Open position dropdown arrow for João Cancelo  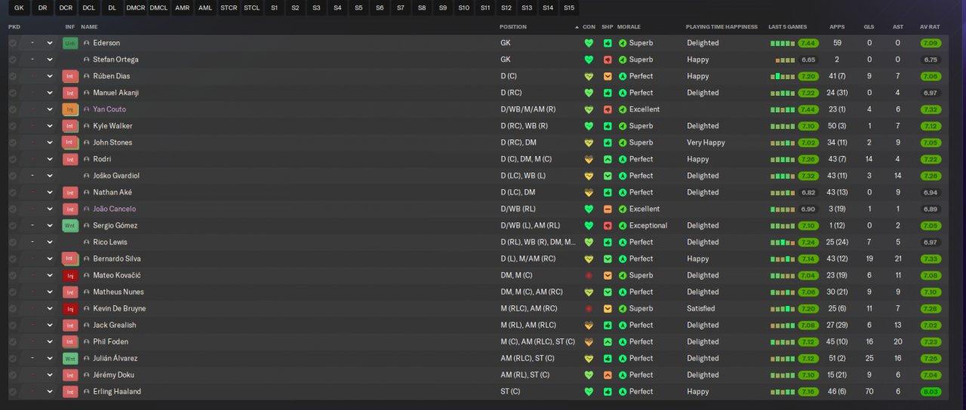(50, 209)
